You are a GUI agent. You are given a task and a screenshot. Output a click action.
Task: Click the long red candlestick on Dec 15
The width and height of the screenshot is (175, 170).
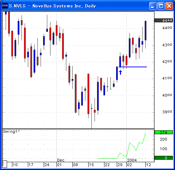click(x=88, y=94)
